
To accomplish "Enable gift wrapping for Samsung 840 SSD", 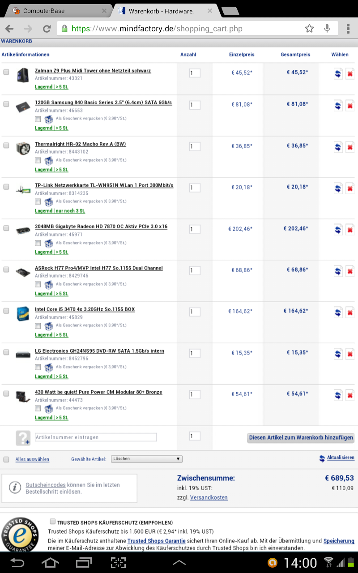I will click(38, 119).
